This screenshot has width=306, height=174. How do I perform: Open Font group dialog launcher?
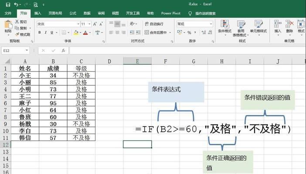(103, 41)
